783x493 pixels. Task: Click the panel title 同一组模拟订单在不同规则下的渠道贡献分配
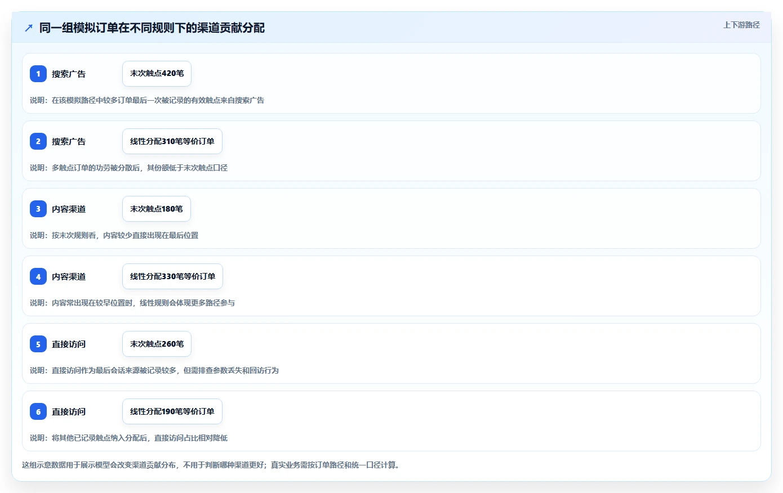152,28
